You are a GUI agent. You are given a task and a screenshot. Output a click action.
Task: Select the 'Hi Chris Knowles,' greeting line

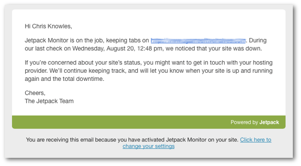pyautogui.click(x=48, y=26)
